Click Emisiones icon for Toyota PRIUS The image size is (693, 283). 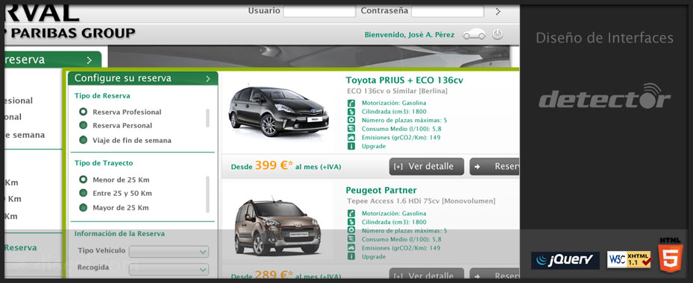351,137
